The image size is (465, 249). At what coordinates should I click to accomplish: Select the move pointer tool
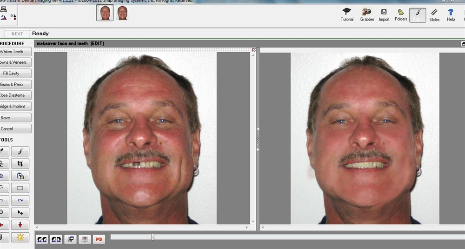[20, 213]
